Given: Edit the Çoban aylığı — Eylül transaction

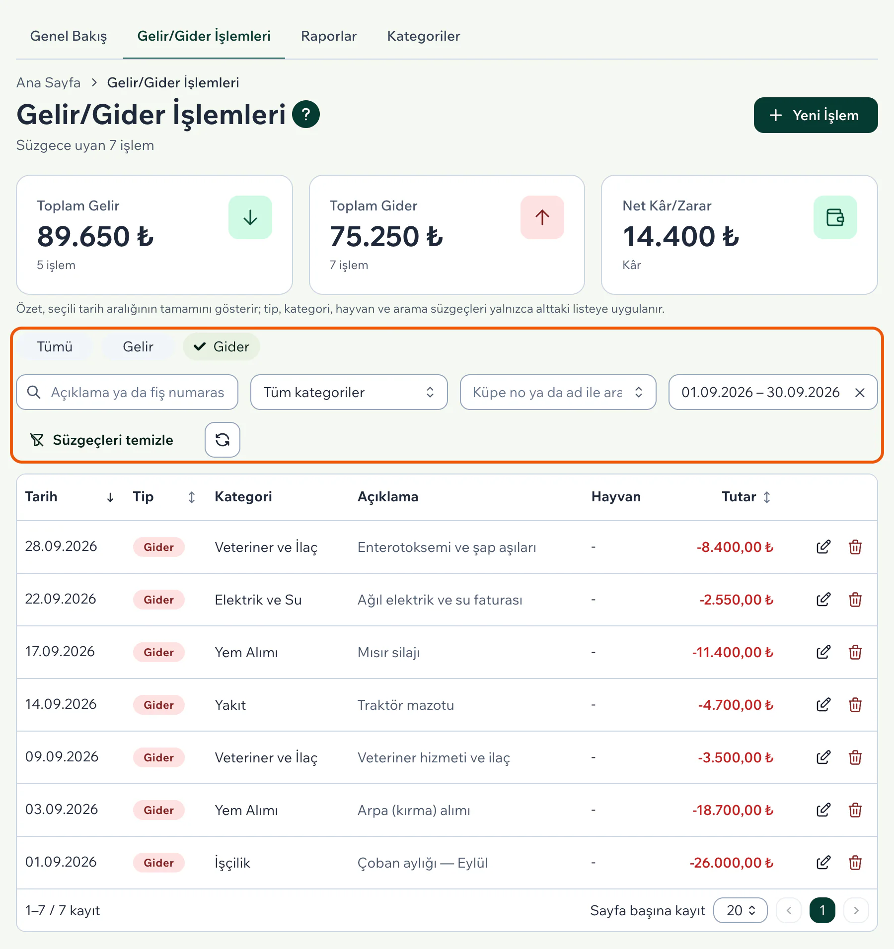Looking at the screenshot, I should [823, 863].
